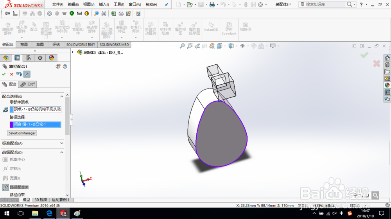
Task: Cancel mate with red X in viewport
Action: click(377, 64)
